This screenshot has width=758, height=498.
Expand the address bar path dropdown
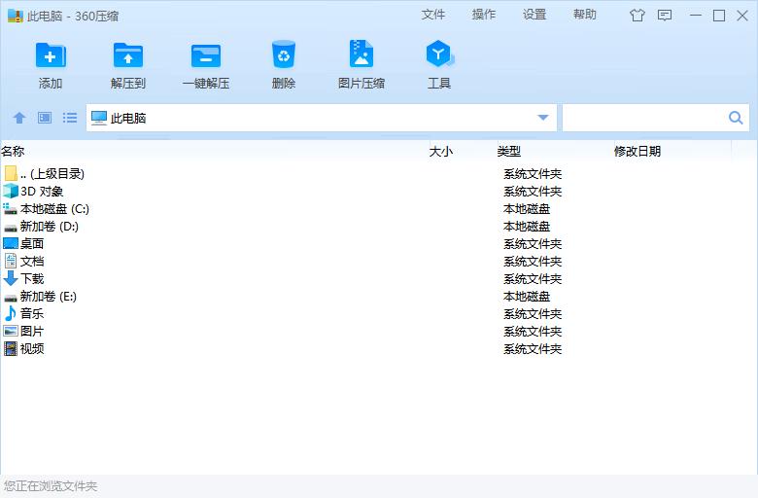[543, 118]
